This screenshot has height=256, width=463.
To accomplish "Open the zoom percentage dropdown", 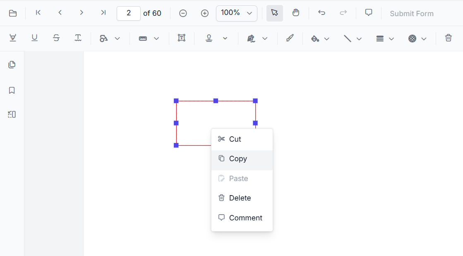I will [x=237, y=13].
